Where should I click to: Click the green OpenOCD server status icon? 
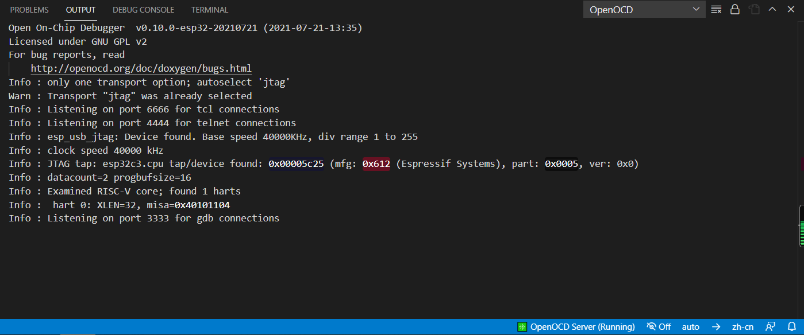point(522,326)
